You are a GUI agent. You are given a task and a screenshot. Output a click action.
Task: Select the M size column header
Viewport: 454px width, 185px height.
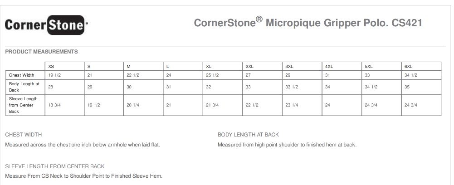pos(129,66)
